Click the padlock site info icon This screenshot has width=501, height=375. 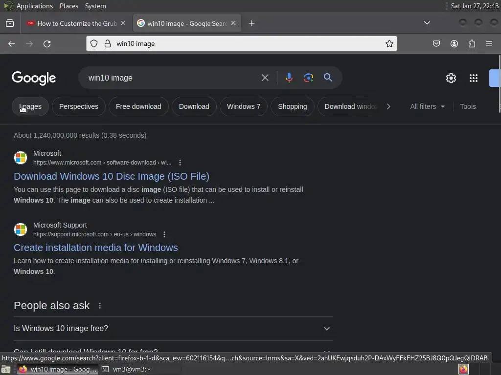click(108, 43)
